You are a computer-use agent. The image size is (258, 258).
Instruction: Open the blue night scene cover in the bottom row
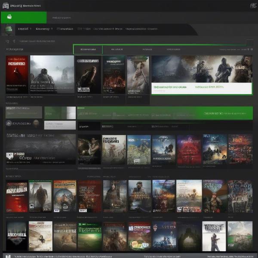point(164,236)
